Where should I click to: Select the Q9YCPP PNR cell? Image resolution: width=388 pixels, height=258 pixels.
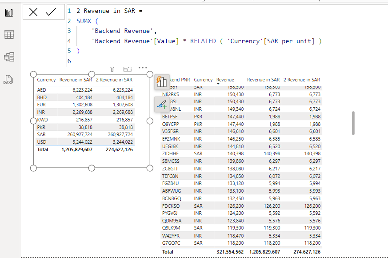click(171, 124)
